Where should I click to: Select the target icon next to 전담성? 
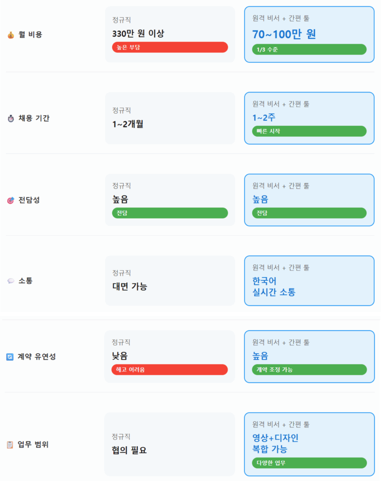pyautogui.click(x=11, y=201)
